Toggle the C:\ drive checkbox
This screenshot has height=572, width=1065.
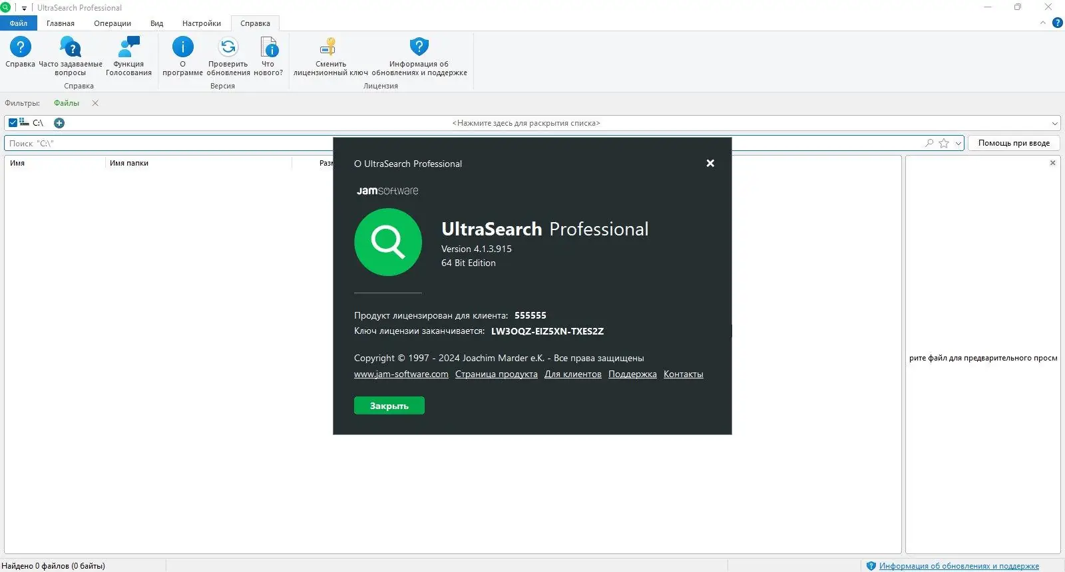point(13,123)
